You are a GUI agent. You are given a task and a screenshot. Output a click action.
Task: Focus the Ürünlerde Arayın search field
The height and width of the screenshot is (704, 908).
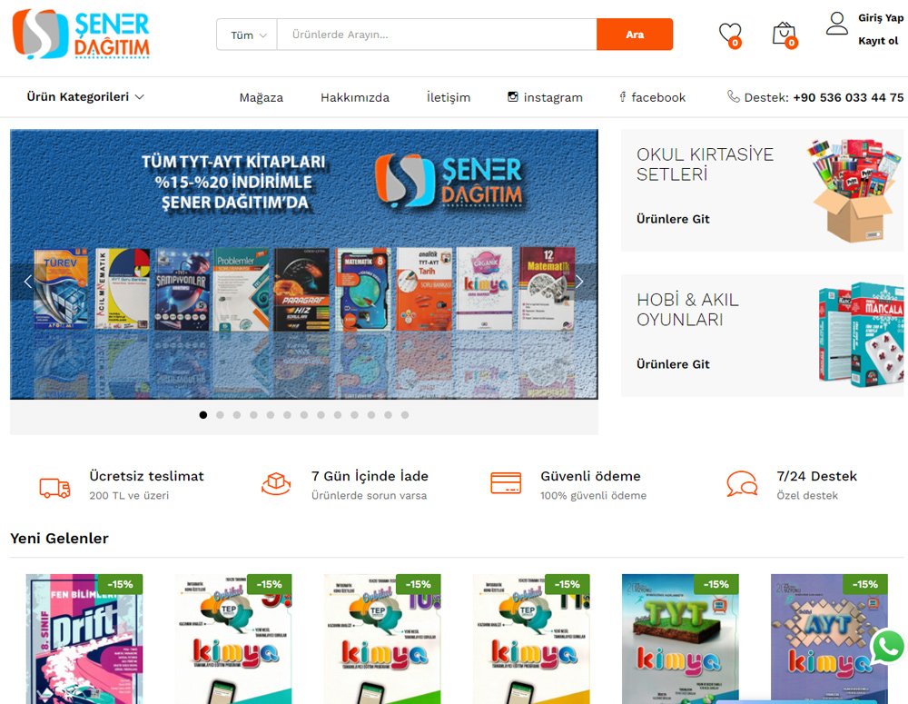click(x=437, y=35)
